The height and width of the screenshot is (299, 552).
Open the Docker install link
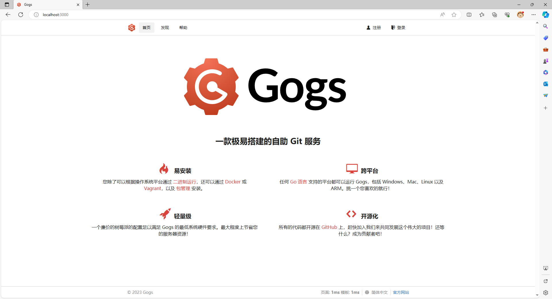coord(233,182)
